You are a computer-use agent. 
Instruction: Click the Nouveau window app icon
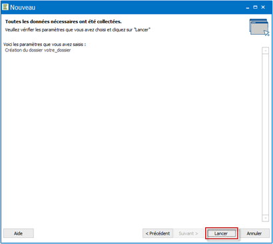(x=5, y=7)
